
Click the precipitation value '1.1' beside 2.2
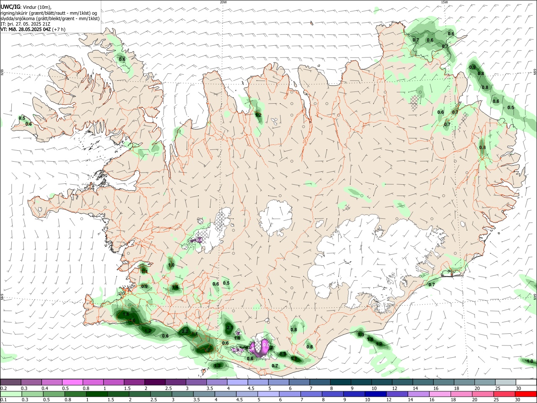tap(195, 334)
